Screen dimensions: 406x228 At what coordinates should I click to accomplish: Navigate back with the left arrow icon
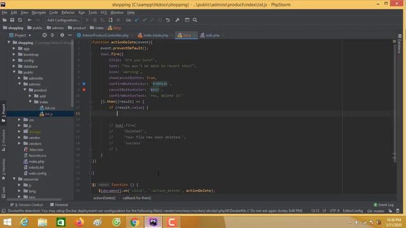coord(30,20)
